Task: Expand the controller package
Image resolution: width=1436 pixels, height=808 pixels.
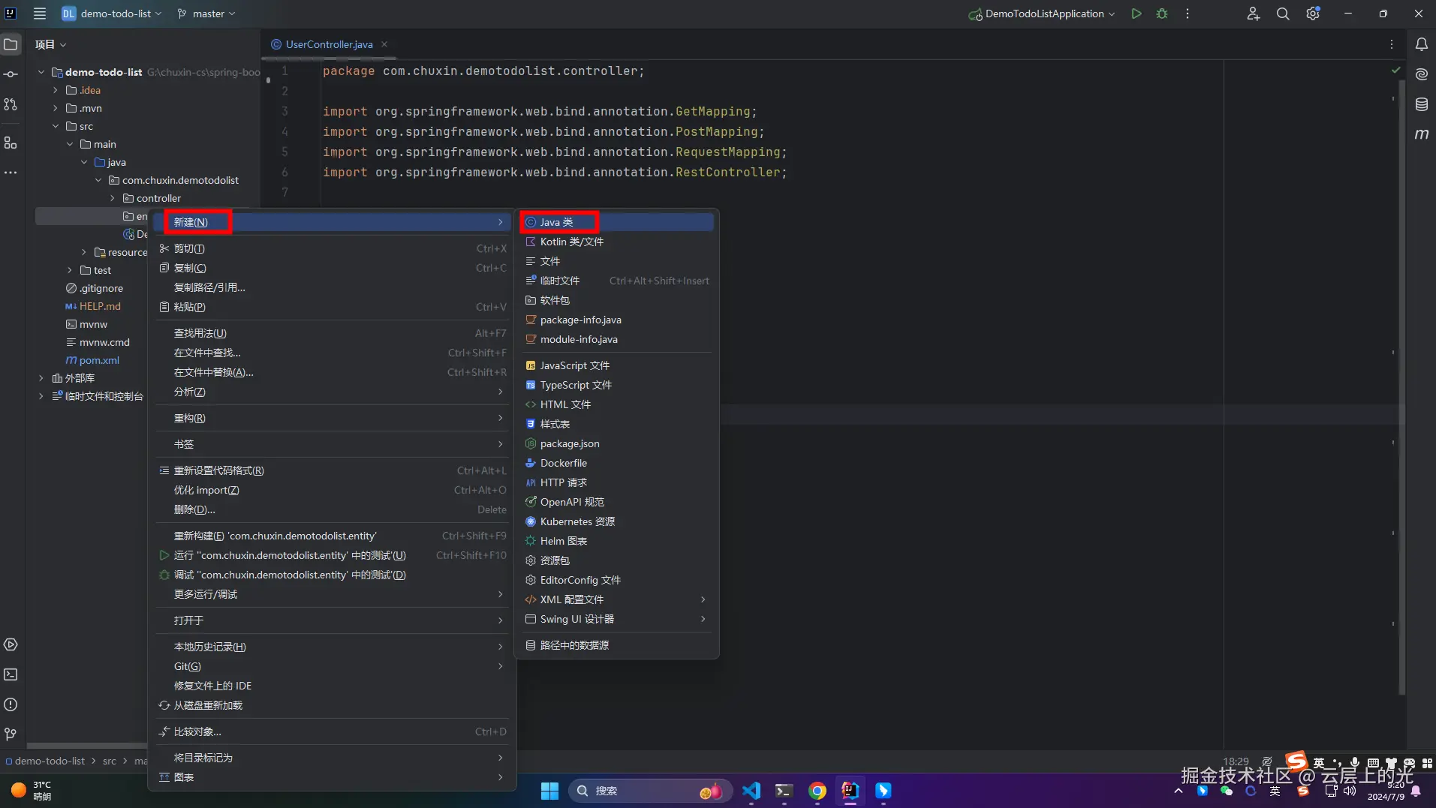Action: click(x=113, y=198)
